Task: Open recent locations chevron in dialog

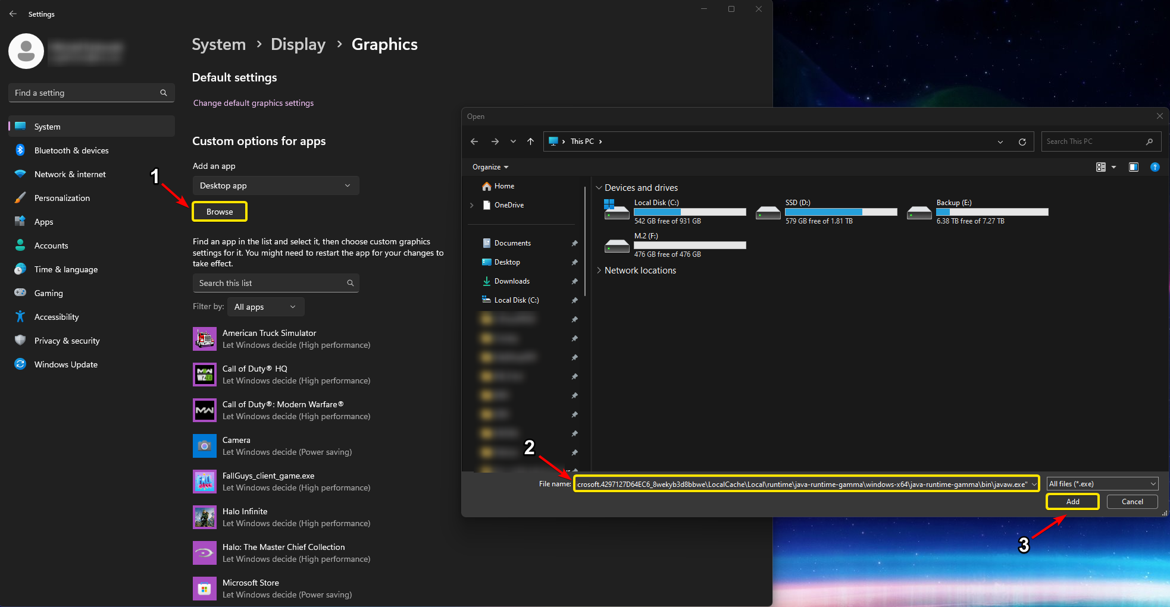Action: click(x=513, y=141)
